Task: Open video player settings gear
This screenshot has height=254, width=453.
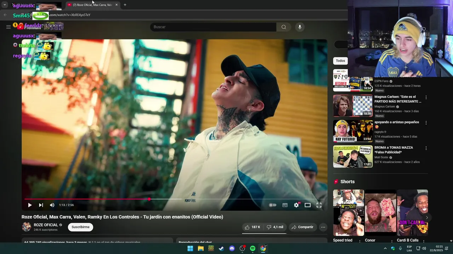Action: point(297,205)
